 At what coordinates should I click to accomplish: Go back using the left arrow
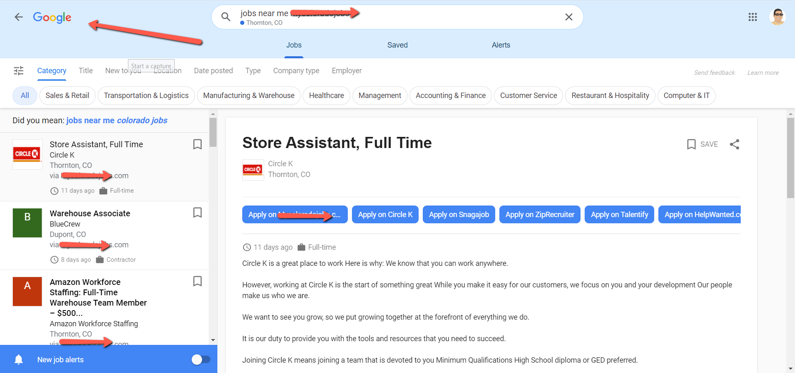pos(19,17)
